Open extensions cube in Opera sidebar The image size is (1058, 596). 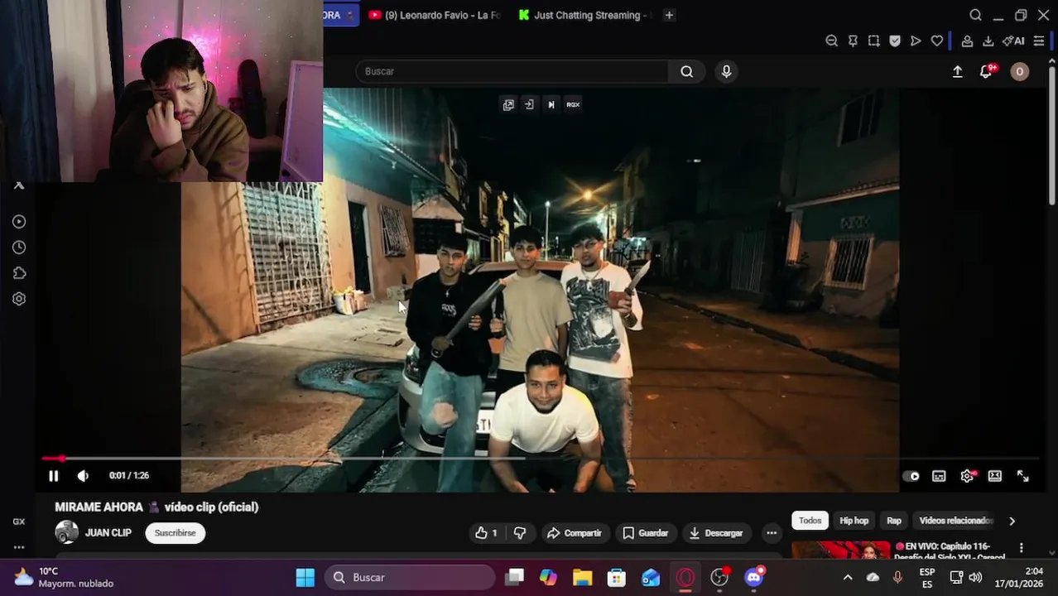coord(19,273)
